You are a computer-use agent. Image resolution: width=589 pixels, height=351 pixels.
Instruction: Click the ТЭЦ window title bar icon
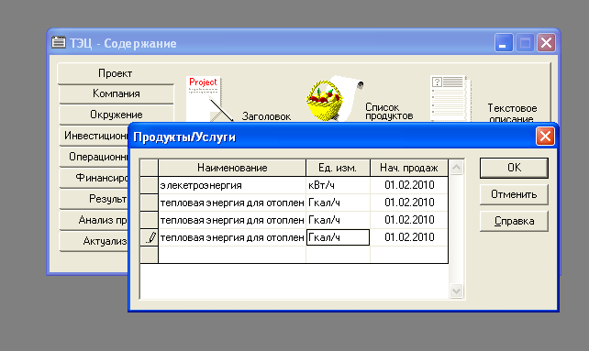pyautogui.click(x=58, y=42)
